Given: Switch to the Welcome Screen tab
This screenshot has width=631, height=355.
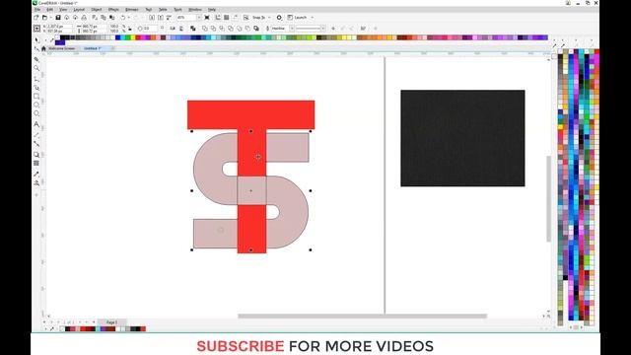Looking at the screenshot, I should 61,48.
